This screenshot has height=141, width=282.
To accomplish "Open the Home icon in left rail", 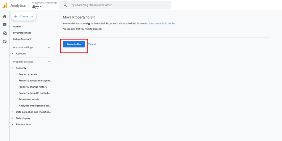I will click(5, 16).
